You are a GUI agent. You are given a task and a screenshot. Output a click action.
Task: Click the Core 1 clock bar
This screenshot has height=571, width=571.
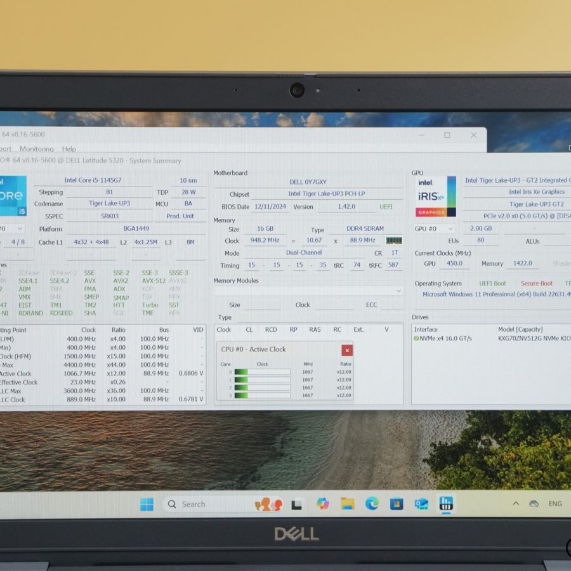coord(262,380)
